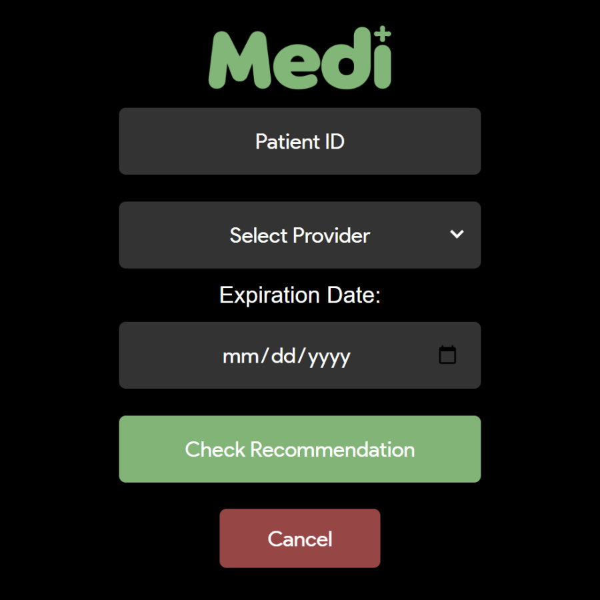Screen dimensions: 600x600
Task: Click the Select Provider text
Action: (299, 235)
